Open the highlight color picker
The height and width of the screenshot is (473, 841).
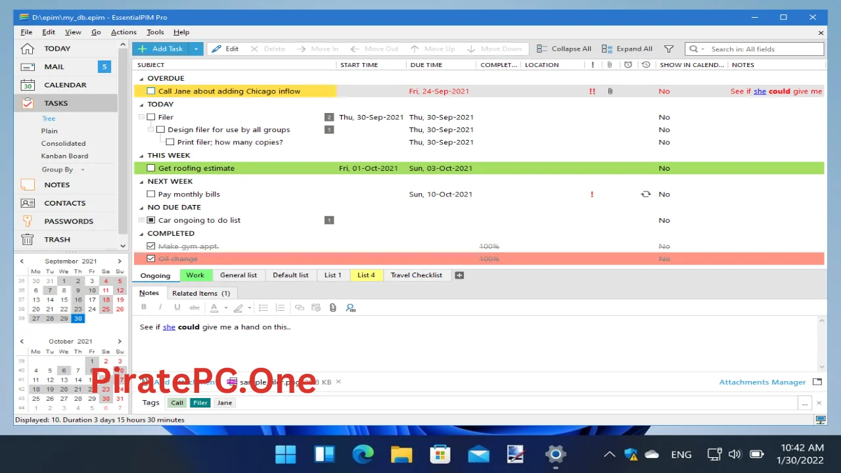(250, 307)
